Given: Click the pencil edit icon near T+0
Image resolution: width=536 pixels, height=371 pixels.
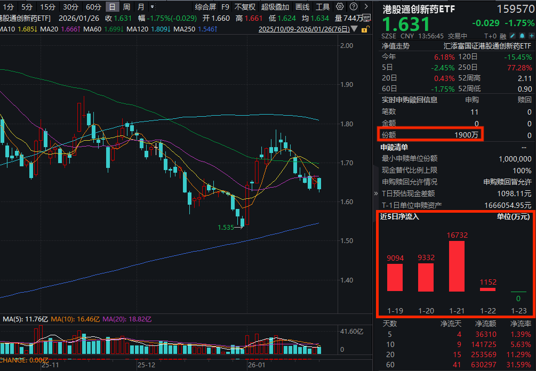Looking at the screenshot, I should point(512,35).
